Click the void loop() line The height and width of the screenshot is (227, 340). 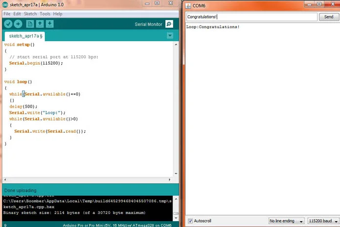(x=18, y=82)
